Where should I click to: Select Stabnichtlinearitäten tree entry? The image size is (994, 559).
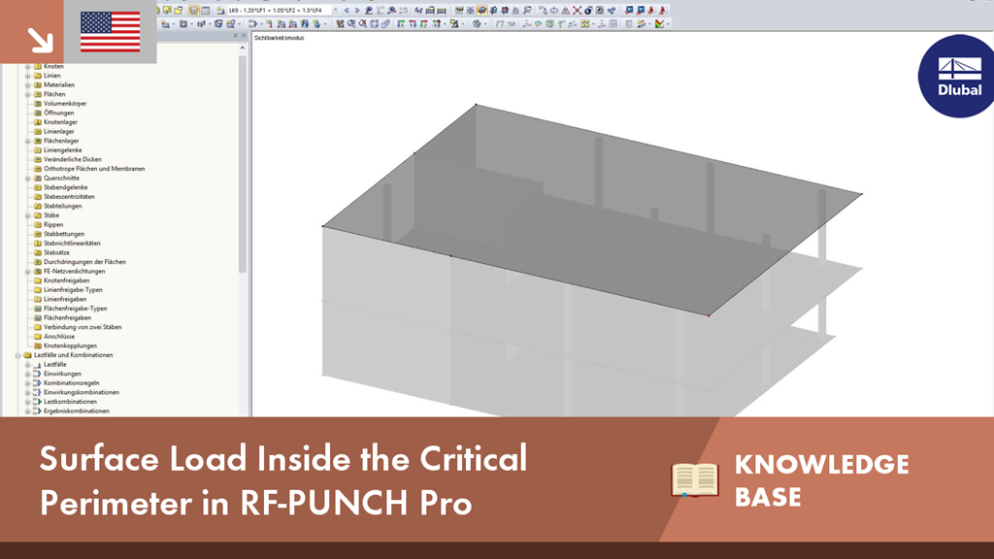pyautogui.click(x=72, y=244)
